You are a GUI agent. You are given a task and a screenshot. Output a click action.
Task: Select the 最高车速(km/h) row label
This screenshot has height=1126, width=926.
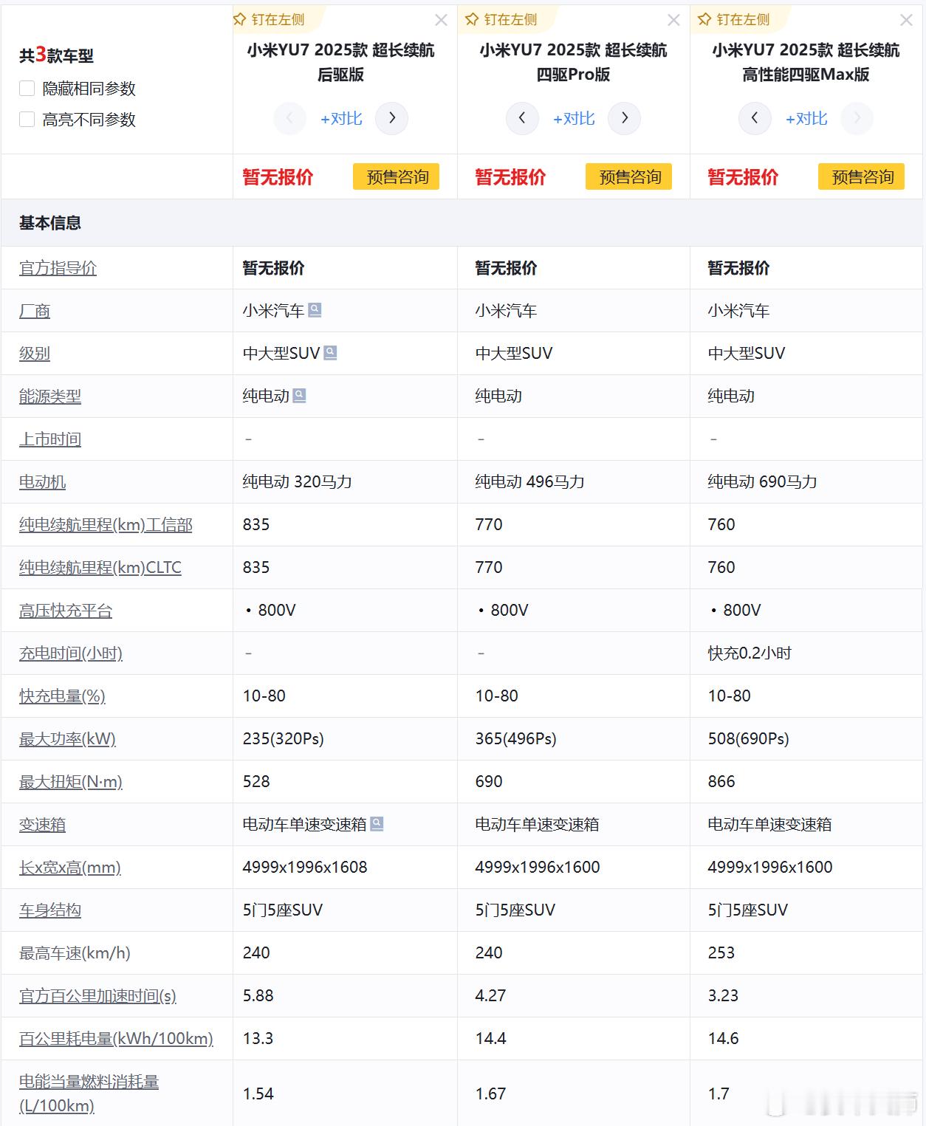75,953
